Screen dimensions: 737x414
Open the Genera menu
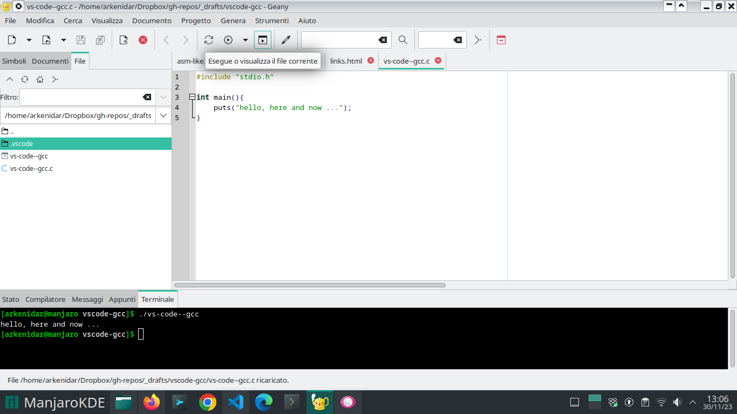pos(233,20)
